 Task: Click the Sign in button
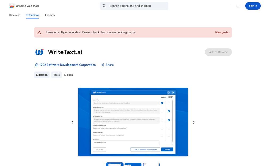tap(253, 6)
